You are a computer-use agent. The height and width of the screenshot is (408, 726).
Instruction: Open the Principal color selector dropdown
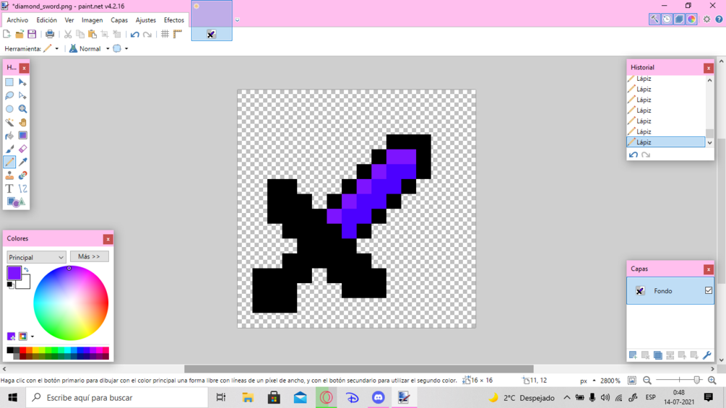pyautogui.click(x=36, y=257)
